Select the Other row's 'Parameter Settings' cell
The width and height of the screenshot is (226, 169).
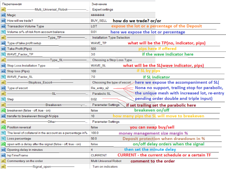pos(106,122)
